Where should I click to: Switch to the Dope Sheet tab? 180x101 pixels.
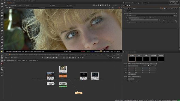[33, 61]
